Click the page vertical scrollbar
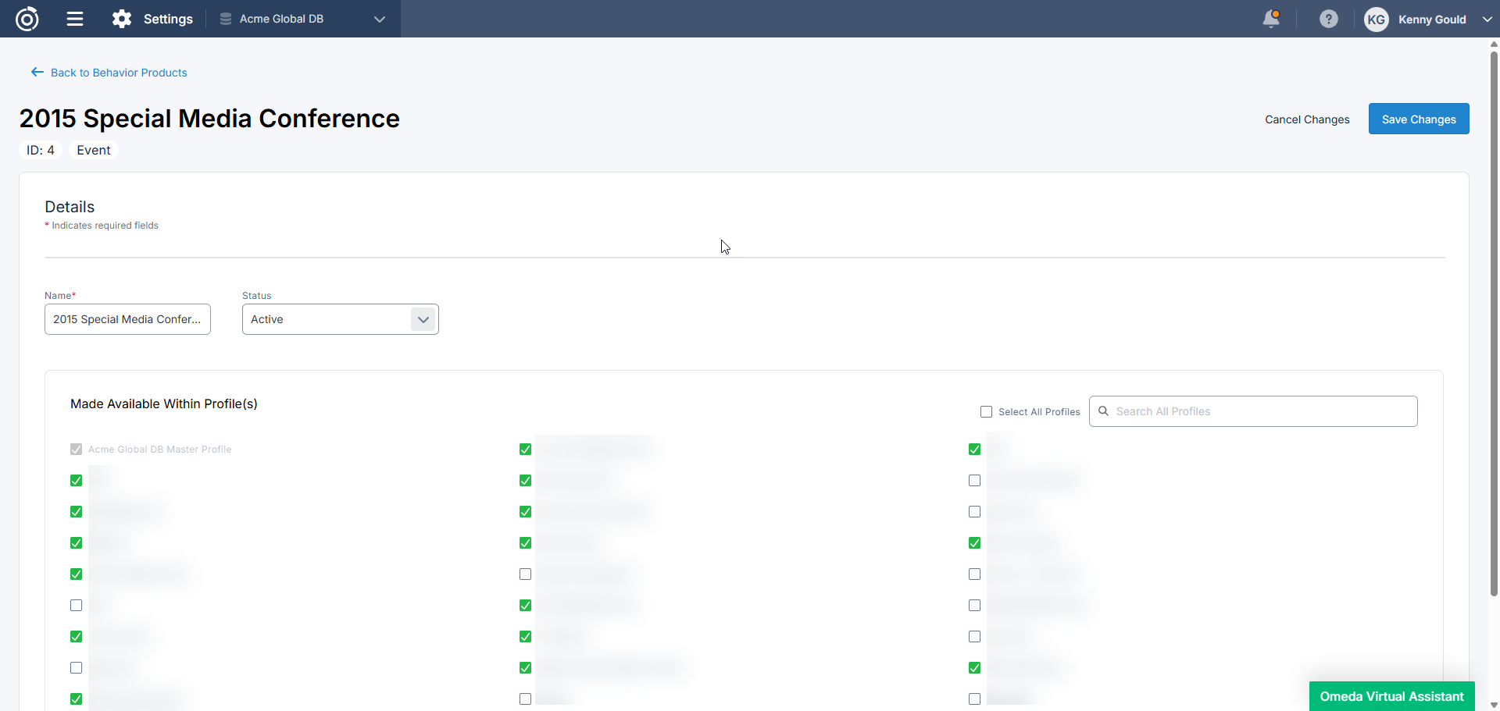This screenshot has width=1500, height=711. tap(1494, 312)
